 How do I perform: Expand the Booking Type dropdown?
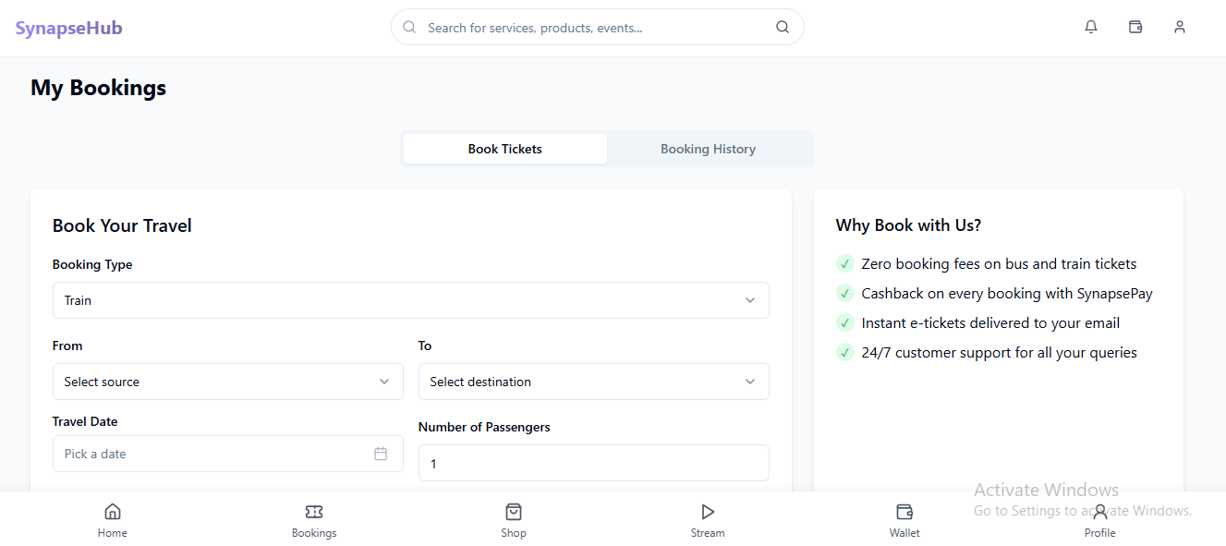[410, 300]
